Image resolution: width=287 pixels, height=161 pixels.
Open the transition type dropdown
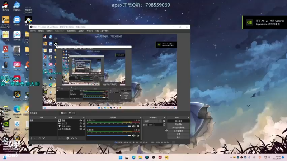[153, 121]
